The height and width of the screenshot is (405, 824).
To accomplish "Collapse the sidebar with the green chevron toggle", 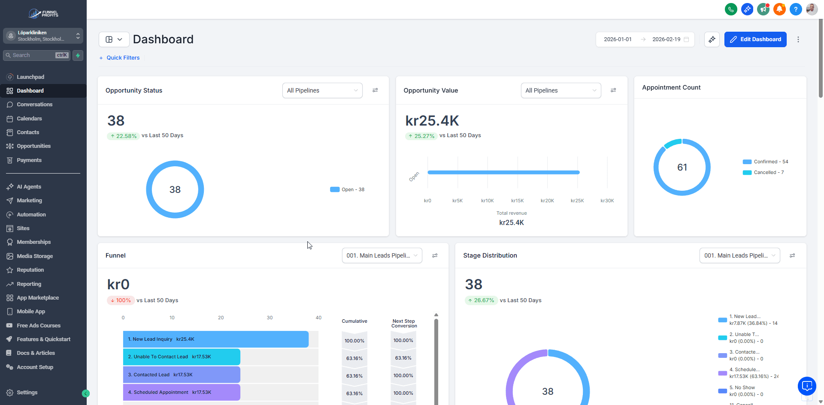I will click(86, 393).
